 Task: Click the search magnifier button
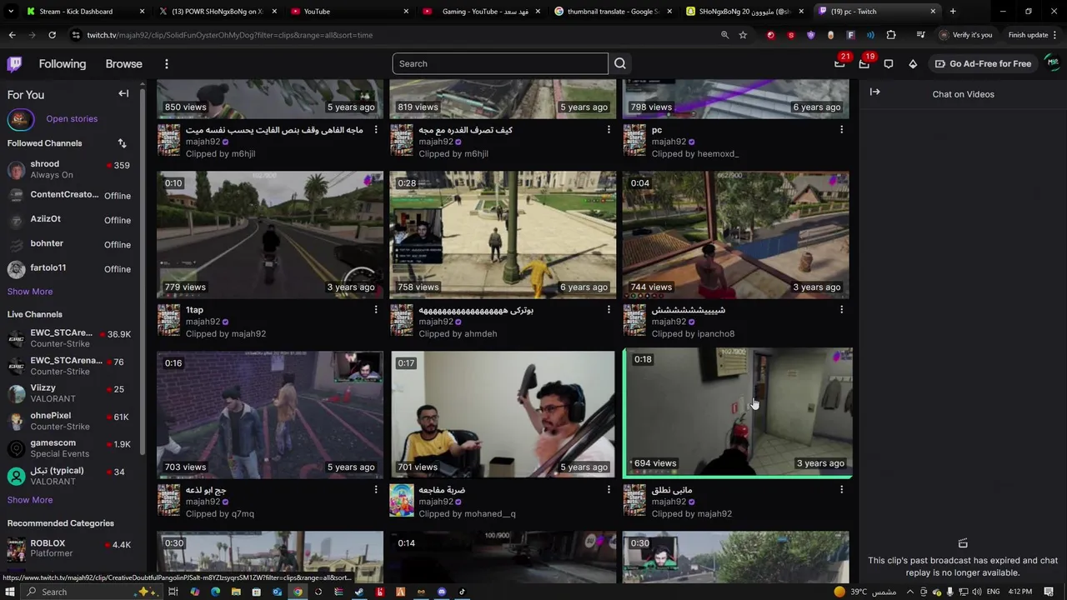coord(620,63)
